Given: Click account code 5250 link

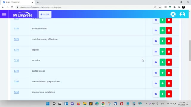Looking at the screenshot, I should (16, 92).
